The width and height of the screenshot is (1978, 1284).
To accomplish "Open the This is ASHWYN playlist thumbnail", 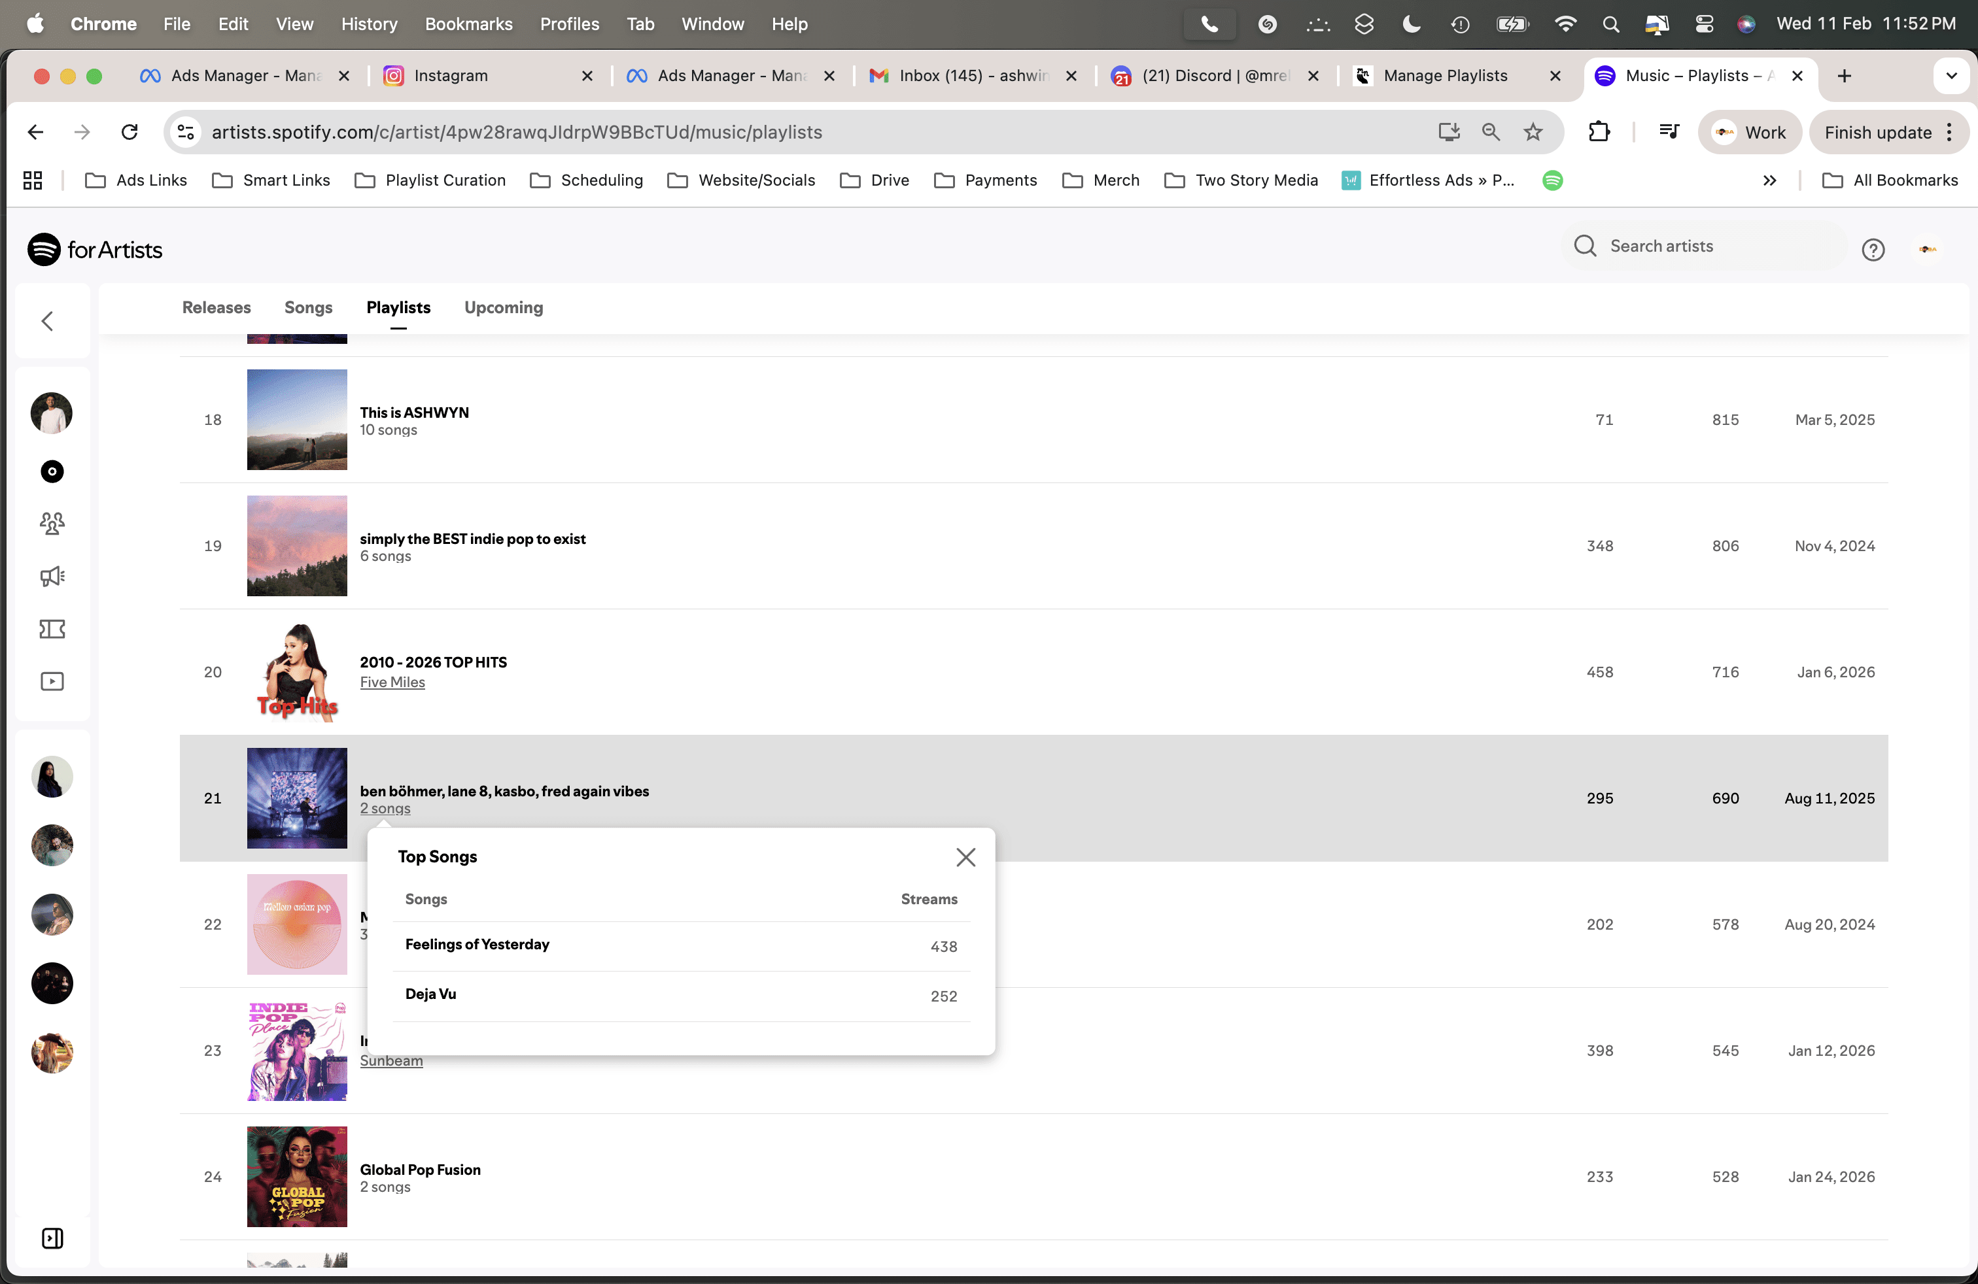I will pyautogui.click(x=297, y=420).
